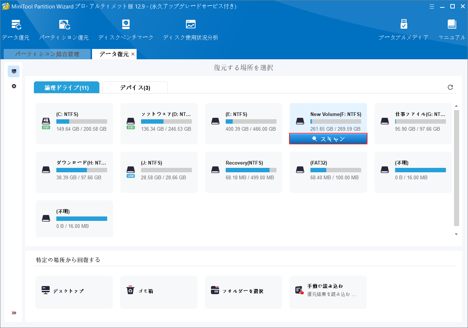Click the 手動で読み込む load icon
468x328 pixels.
[299, 290]
